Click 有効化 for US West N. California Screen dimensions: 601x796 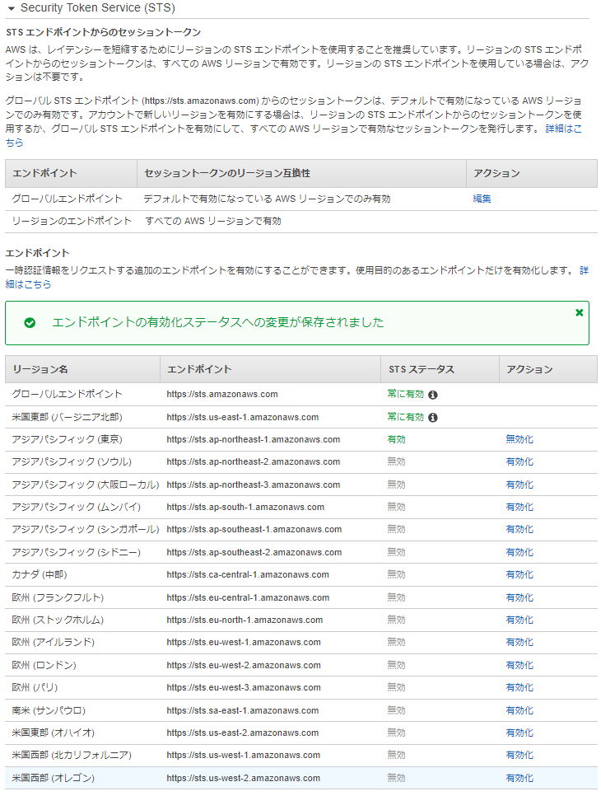tap(519, 756)
